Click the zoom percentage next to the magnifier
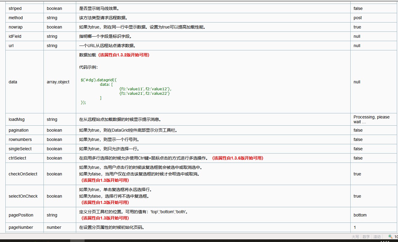 click(396, 237)
